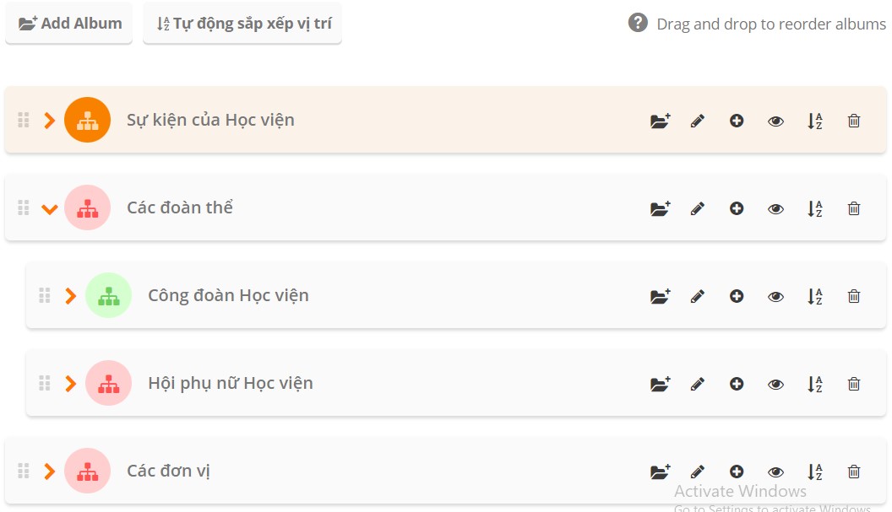Hide the Các đơn vị album
The image size is (892, 512).
775,472
